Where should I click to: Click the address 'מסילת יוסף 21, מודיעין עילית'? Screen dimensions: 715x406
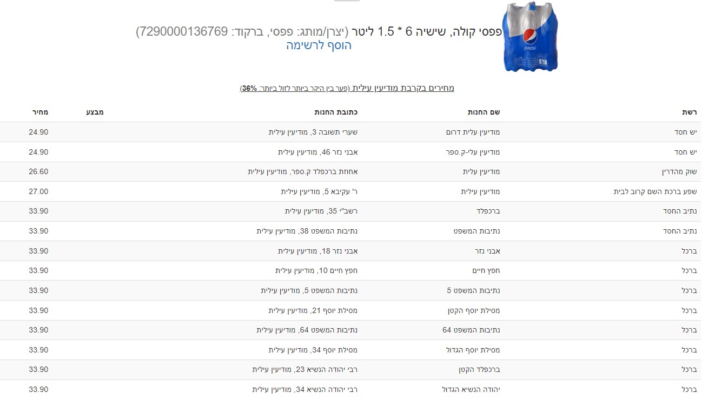pos(313,311)
